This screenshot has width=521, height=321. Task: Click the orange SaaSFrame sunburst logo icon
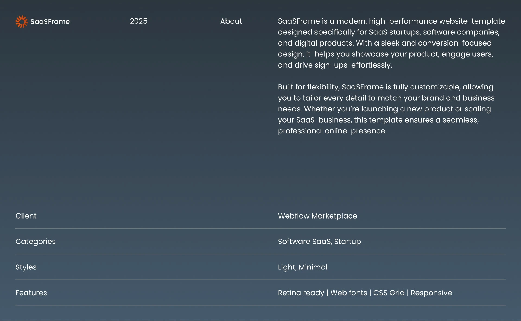(x=21, y=22)
